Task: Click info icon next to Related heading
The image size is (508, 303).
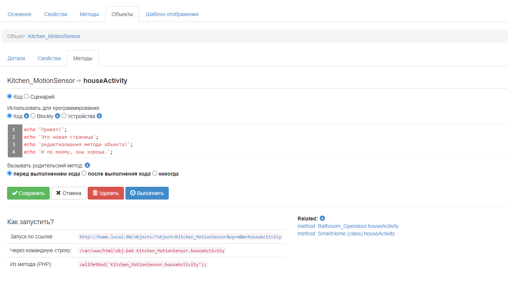Action: click(322, 218)
